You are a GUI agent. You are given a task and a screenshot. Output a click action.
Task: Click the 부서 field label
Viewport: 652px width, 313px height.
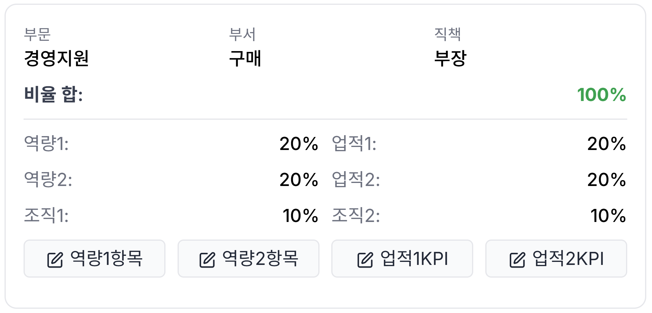point(242,34)
